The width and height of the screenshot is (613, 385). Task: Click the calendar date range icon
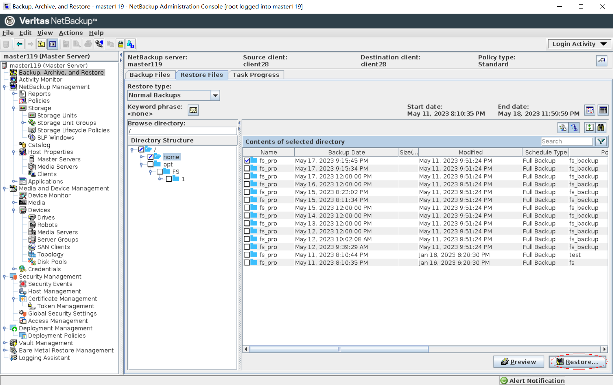pos(590,110)
